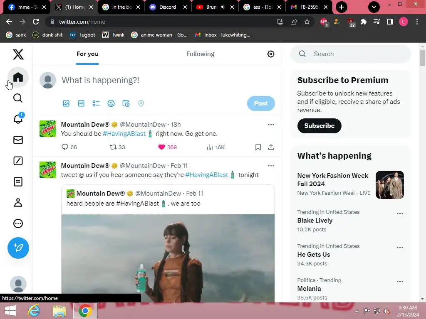Open Profile person icon in sidebar
Screen dimensions: 426x319
pyautogui.click(x=18, y=203)
